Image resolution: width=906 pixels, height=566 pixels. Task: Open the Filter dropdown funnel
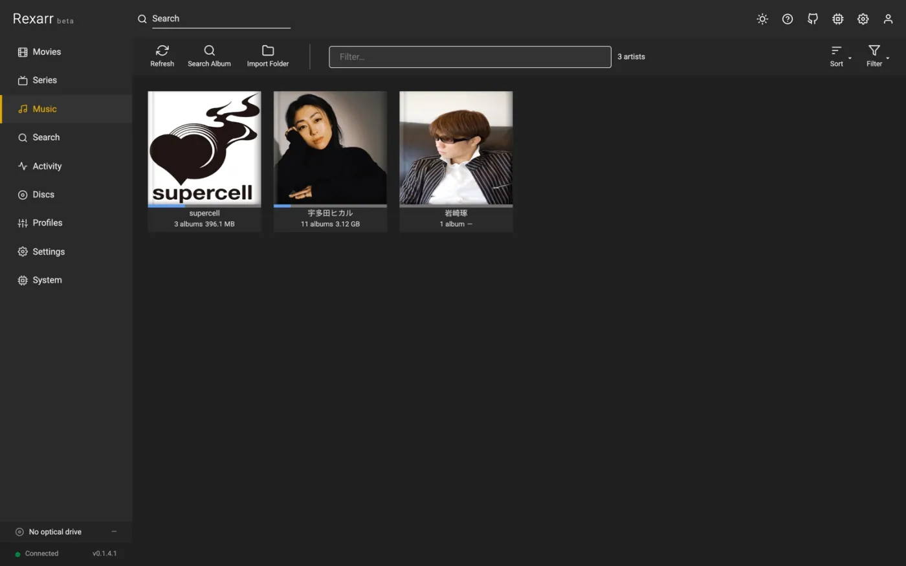(877, 56)
